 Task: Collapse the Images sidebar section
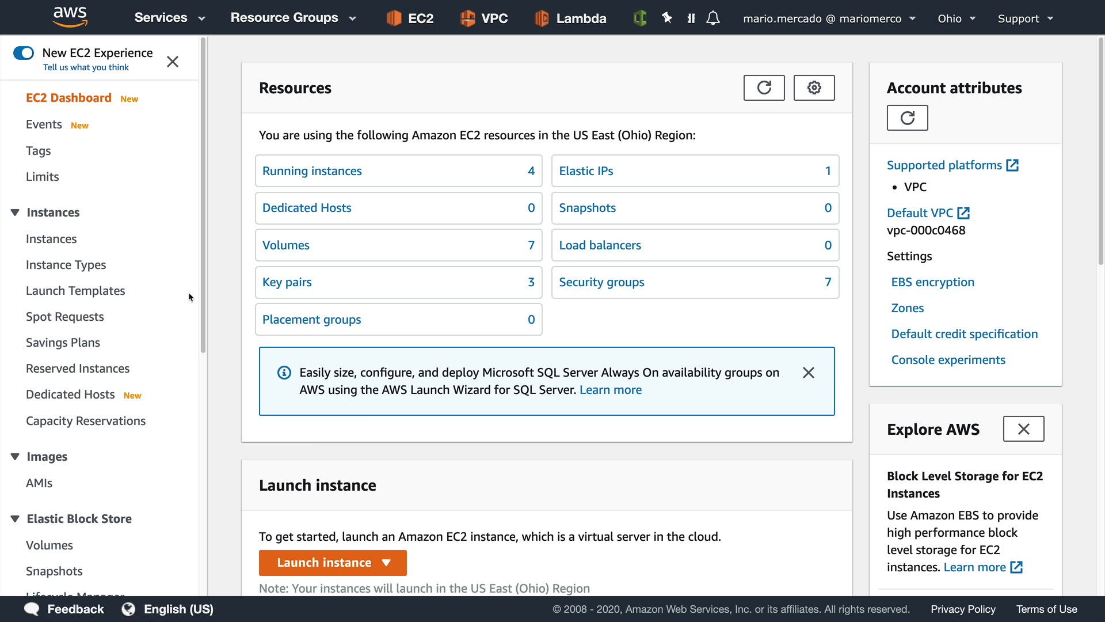pyautogui.click(x=15, y=457)
